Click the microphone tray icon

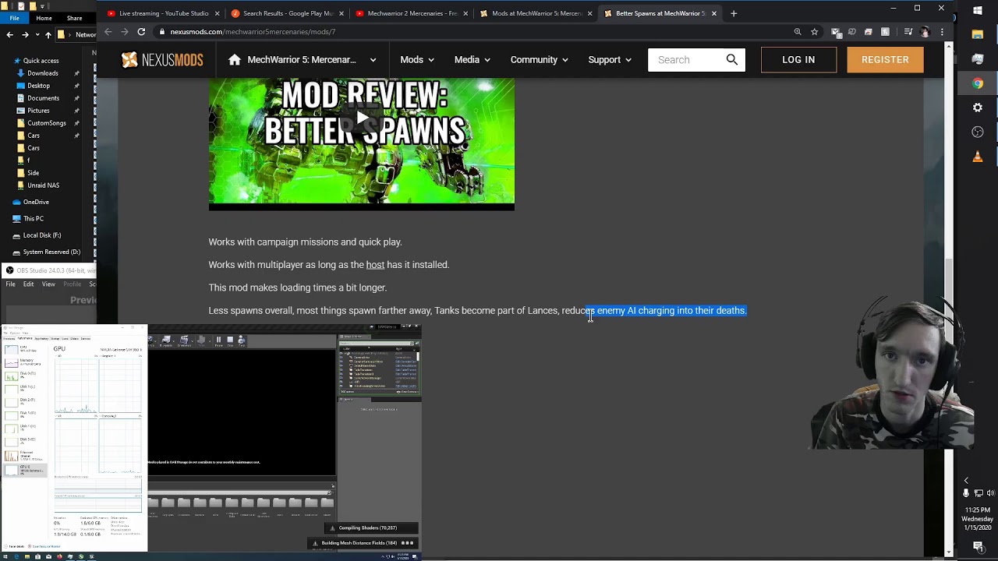tap(966, 493)
